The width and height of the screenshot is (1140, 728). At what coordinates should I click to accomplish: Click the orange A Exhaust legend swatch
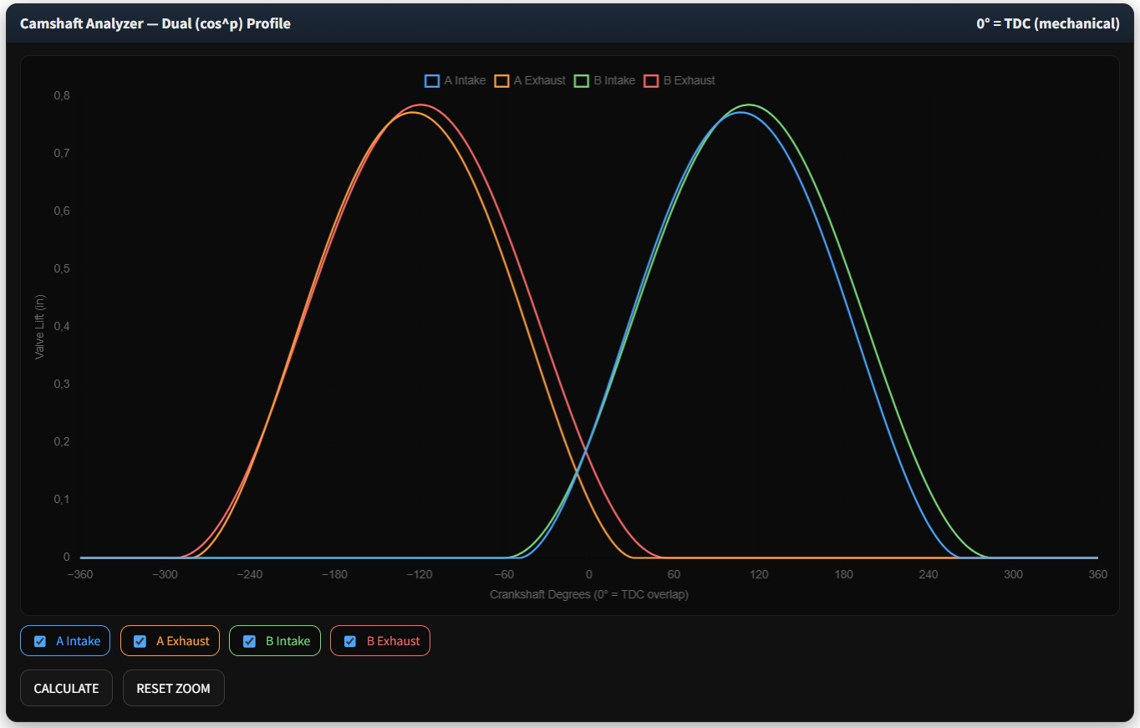pyautogui.click(x=501, y=81)
